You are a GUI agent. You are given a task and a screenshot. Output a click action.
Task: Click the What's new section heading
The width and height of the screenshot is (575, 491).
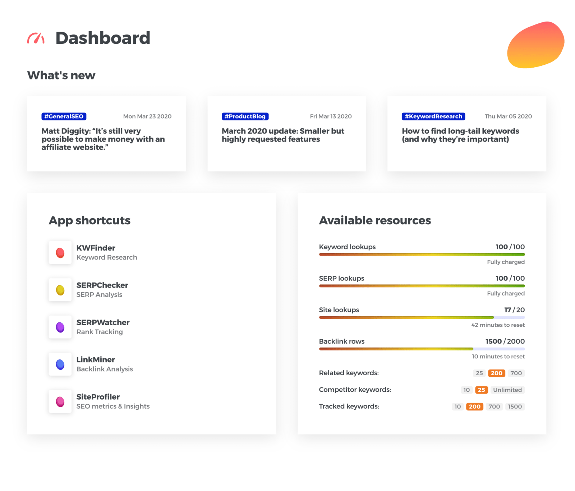61,75
